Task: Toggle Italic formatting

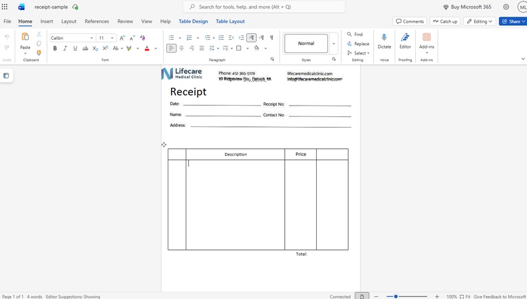Action: (x=65, y=49)
